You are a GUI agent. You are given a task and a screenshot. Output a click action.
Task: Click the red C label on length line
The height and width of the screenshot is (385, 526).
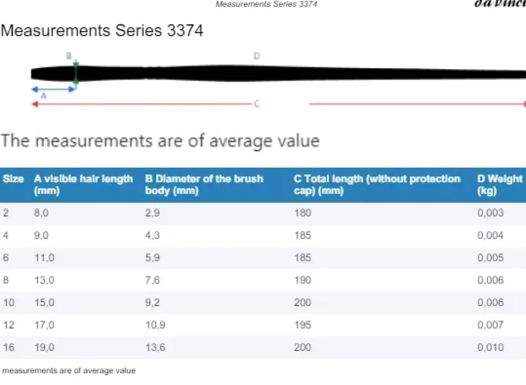tap(256, 103)
